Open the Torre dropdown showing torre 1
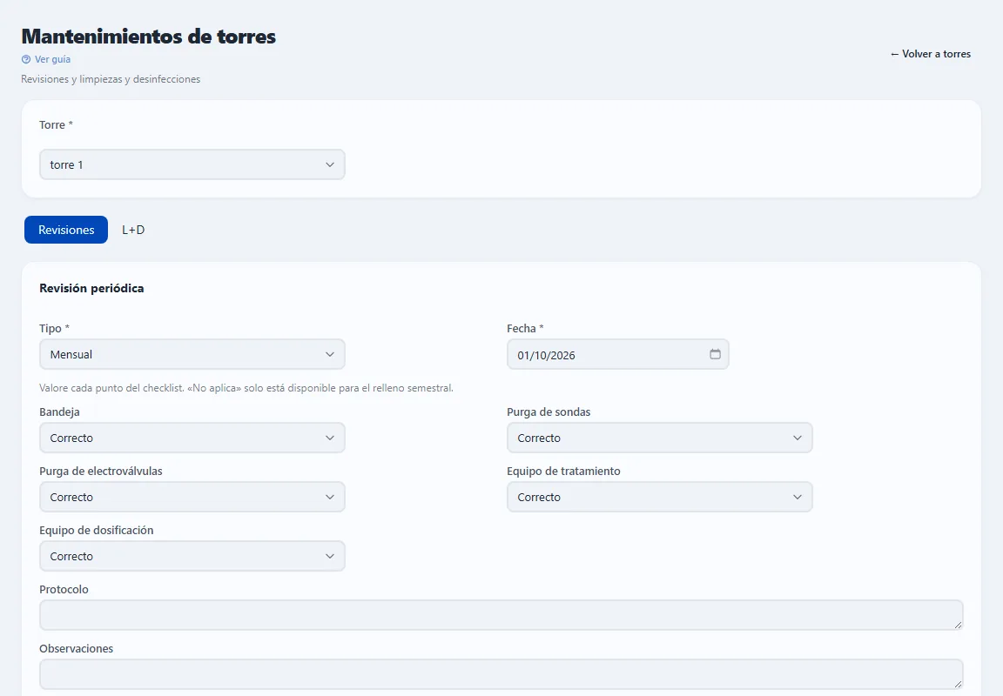The width and height of the screenshot is (1003, 696). coord(192,165)
